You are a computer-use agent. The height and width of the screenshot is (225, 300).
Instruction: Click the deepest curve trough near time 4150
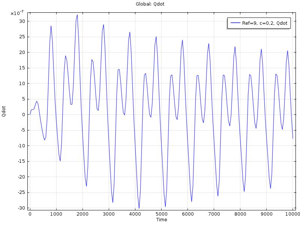pos(139,208)
